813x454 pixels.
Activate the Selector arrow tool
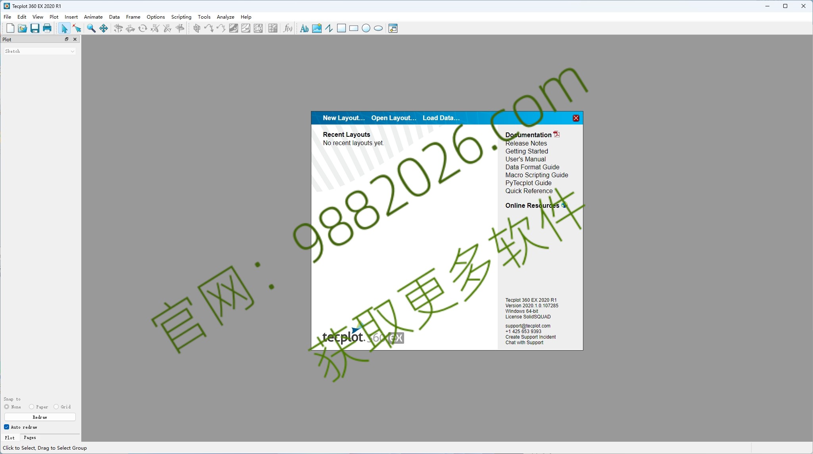(x=64, y=28)
